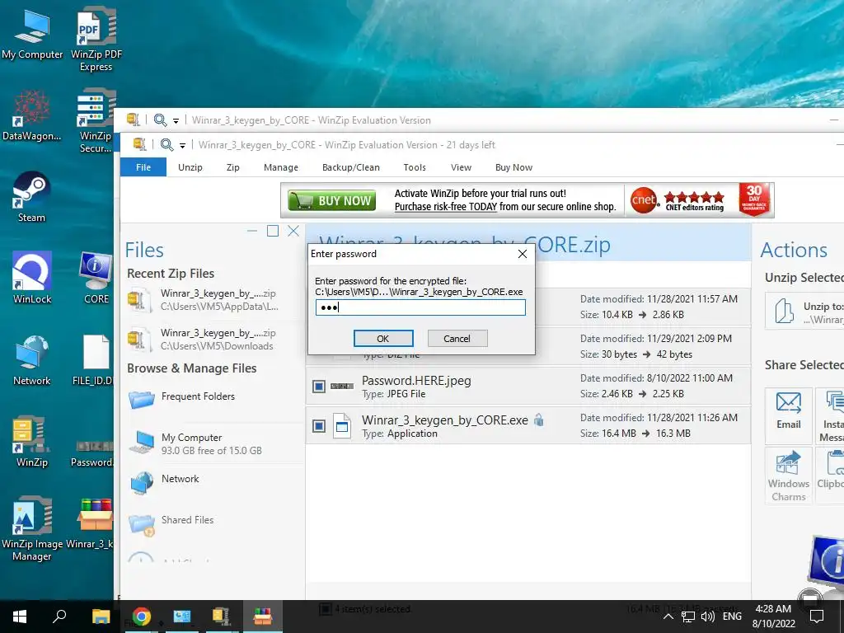The image size is (844, 633).
Task: Click search magnifier in front WinZip toolbar
Action: point(166,145)
